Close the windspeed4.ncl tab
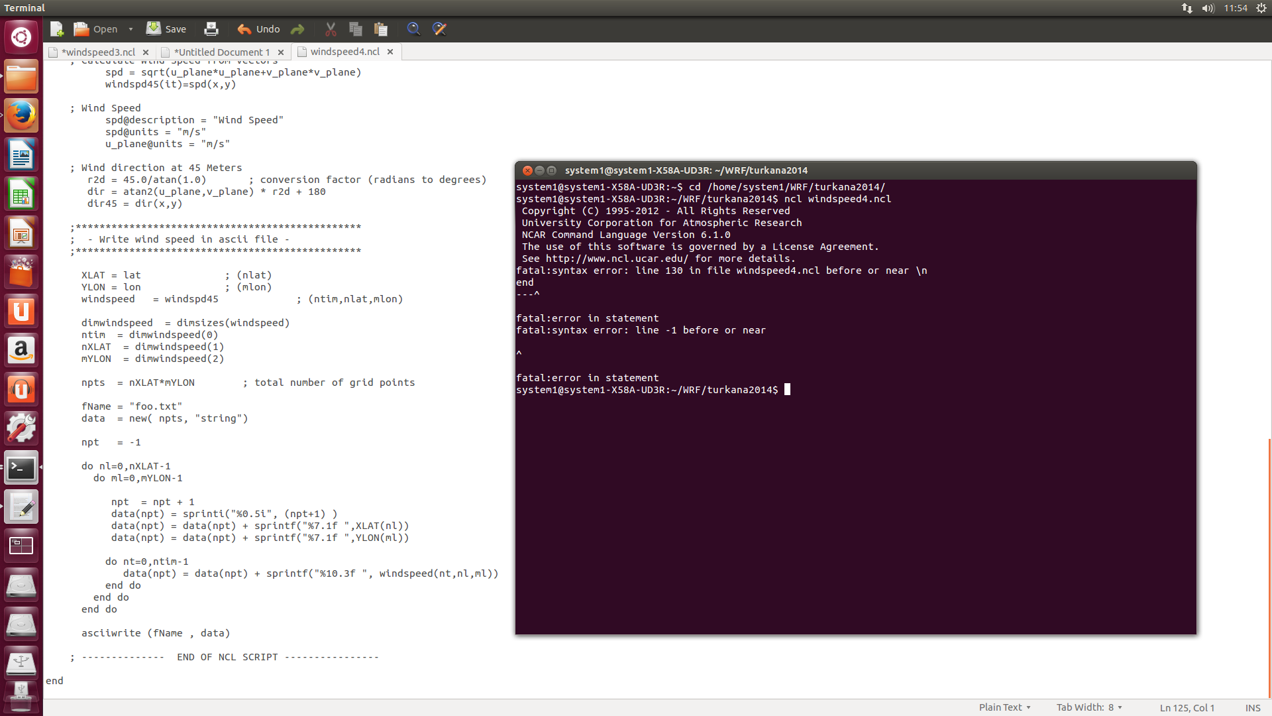Image resolution: width=1272 pixels, height=716 pixels. point(390,52)
